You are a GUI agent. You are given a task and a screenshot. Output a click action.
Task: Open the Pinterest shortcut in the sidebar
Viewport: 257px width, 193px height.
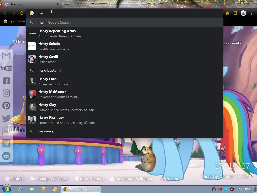6,106
